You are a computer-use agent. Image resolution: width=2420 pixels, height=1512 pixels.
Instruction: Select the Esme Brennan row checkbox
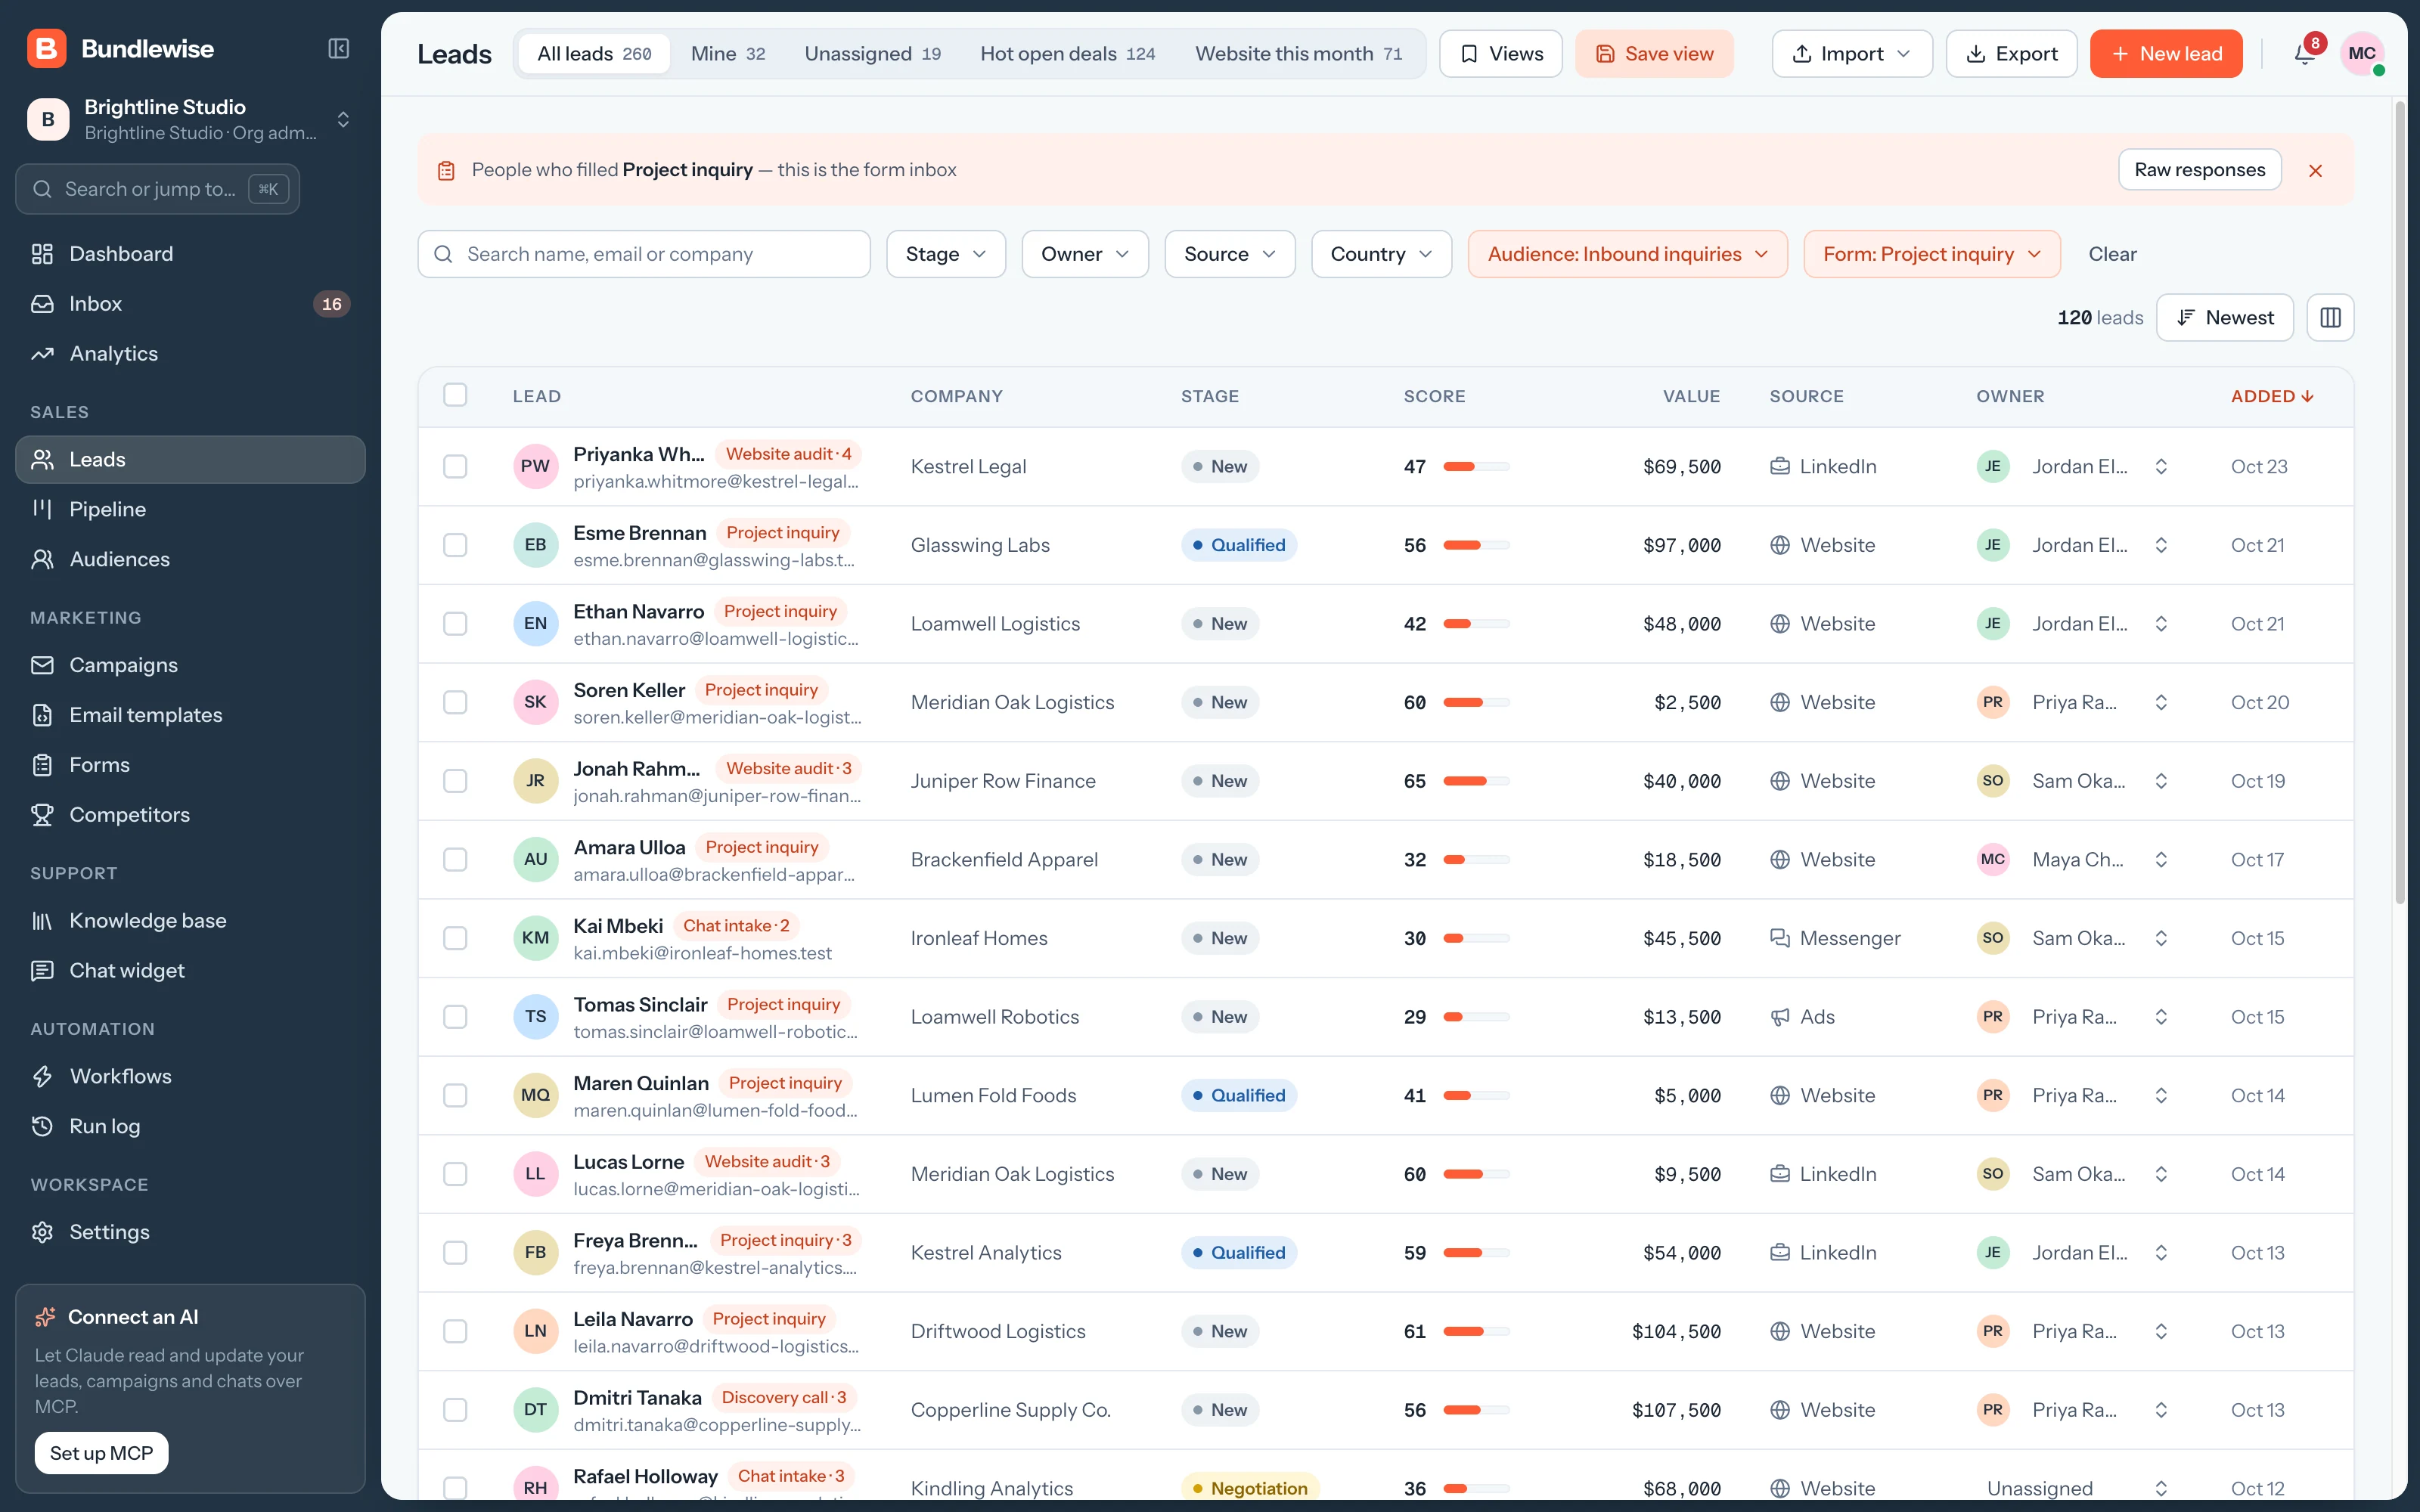(x=455, y=545)
